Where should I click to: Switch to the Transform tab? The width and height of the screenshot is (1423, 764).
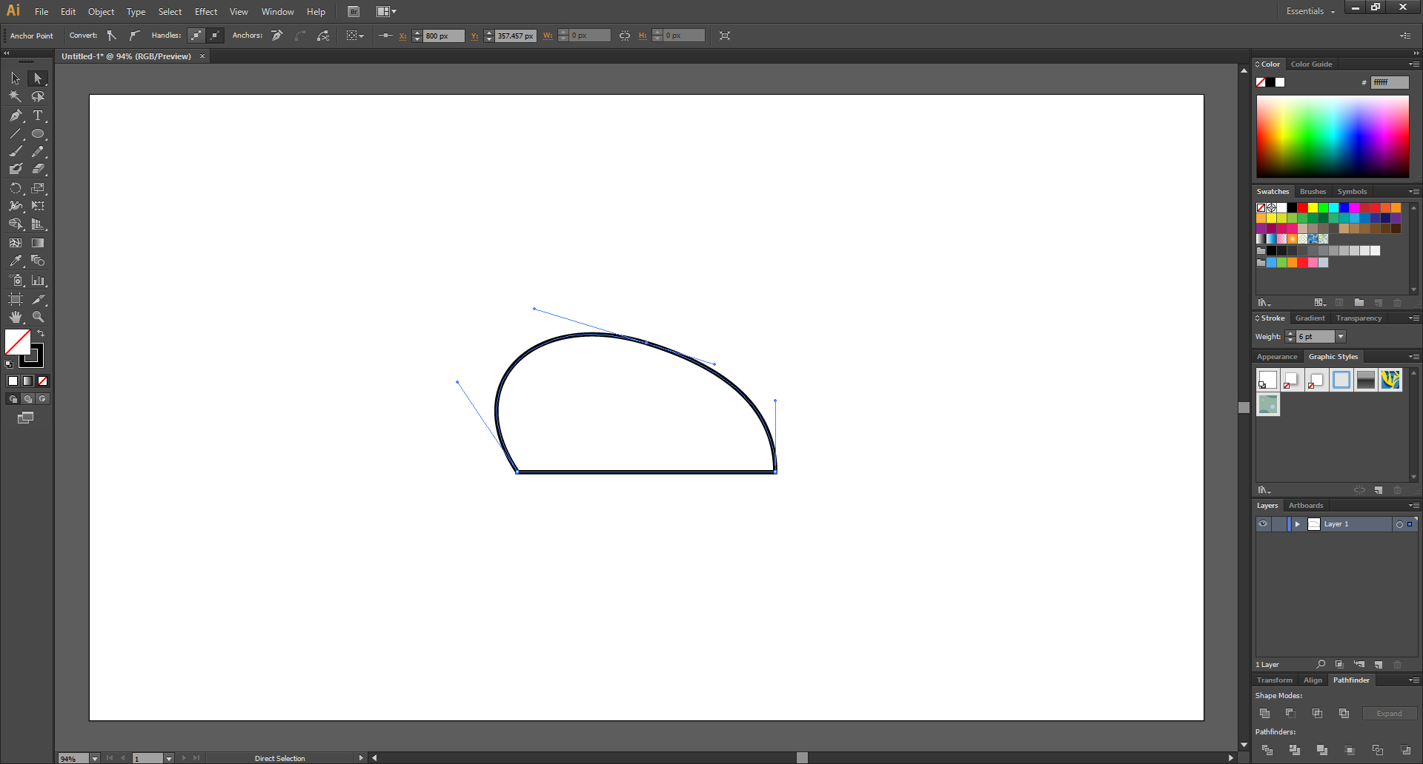[1274, 680]
